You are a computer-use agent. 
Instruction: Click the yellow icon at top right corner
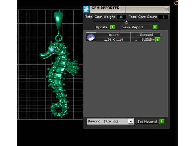[x=176, y=3]
